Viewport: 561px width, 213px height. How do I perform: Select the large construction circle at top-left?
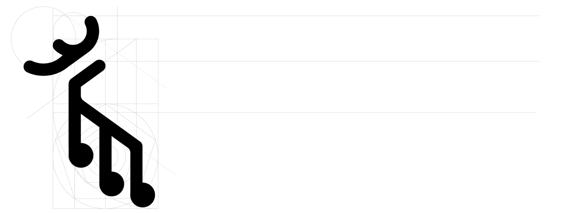(x=43, y=38)
